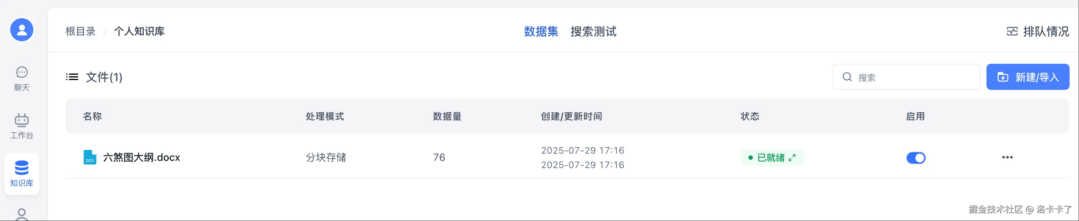Click the account person icon at sidebar bottom
1079x221 pixels.
coord(22,215)
